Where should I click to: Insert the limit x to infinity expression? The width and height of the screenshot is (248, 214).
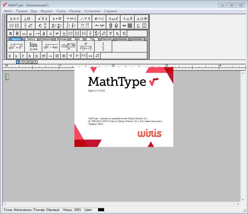coord(33,47)
